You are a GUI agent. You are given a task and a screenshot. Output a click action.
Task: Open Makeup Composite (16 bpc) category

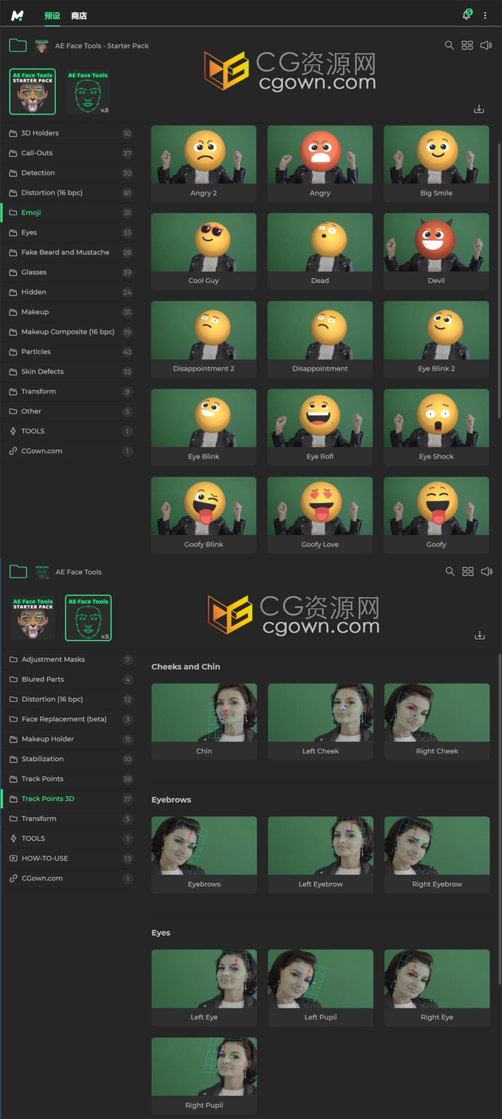point(68,332)
